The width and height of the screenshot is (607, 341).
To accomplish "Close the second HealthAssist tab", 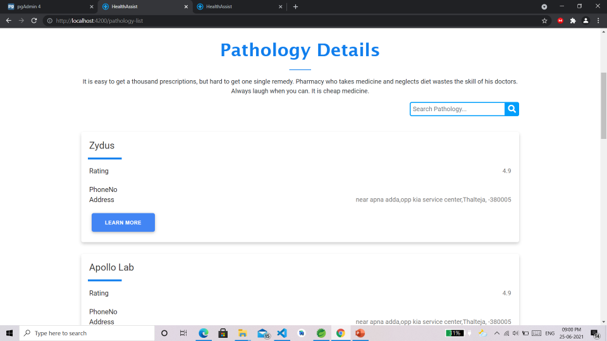I will (280, 6).
